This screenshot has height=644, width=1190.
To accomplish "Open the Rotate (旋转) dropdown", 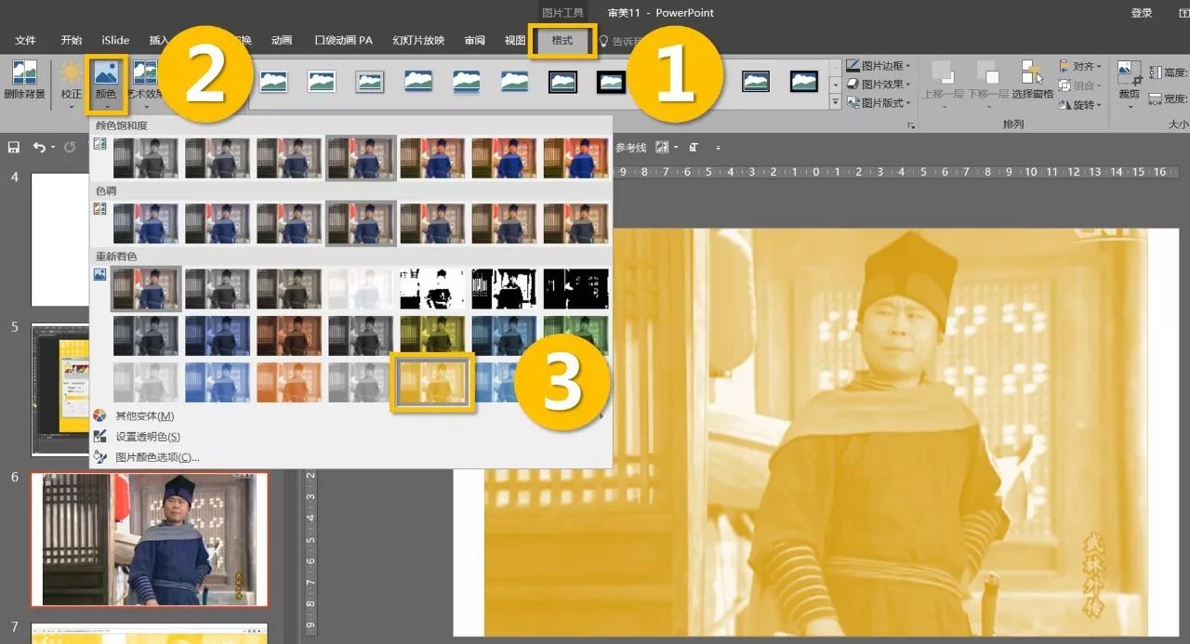I will pyautogui.click(x=1080, y=105).
